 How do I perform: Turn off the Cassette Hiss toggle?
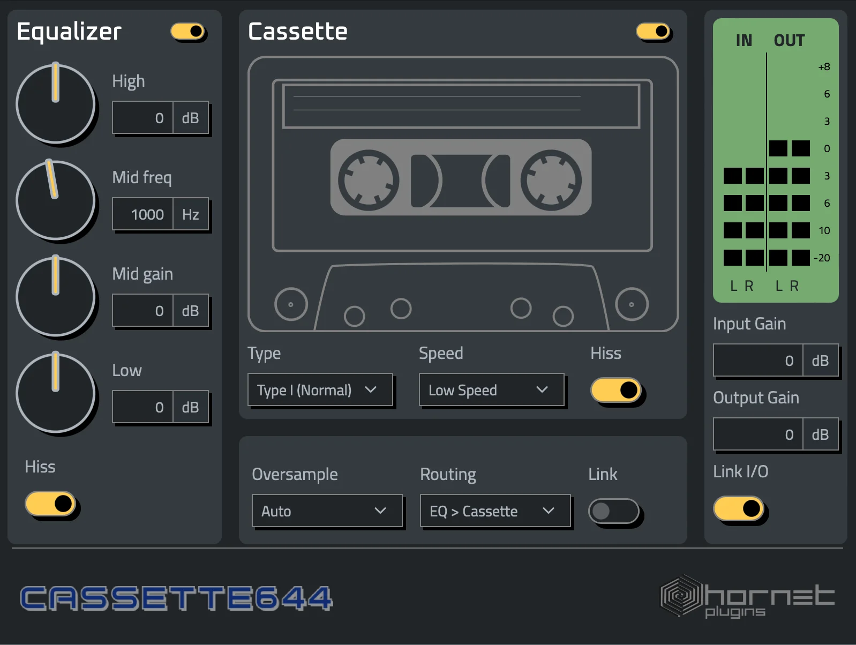coord(616,390)
